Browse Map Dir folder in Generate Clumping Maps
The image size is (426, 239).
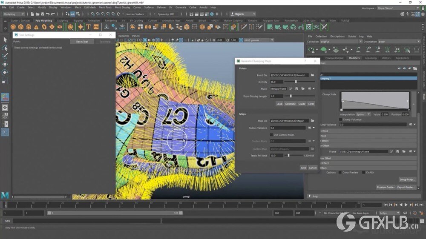tap(312, 121)
